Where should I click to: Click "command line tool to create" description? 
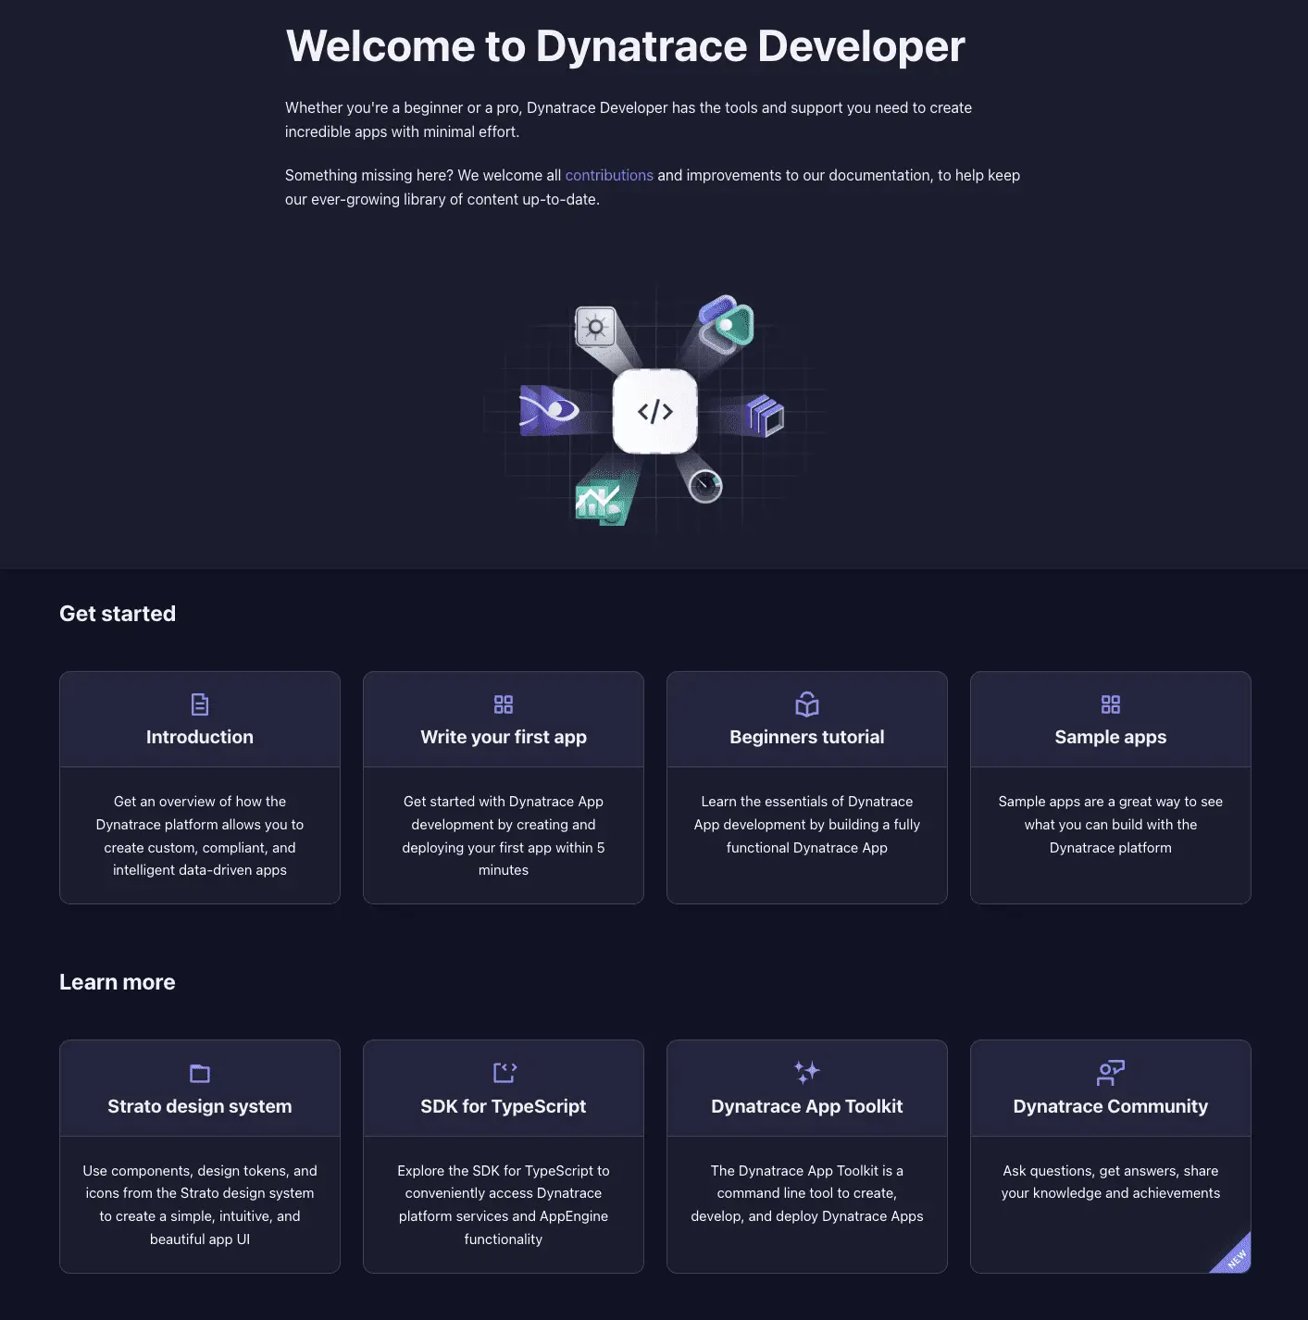(x=807, y=1193)
